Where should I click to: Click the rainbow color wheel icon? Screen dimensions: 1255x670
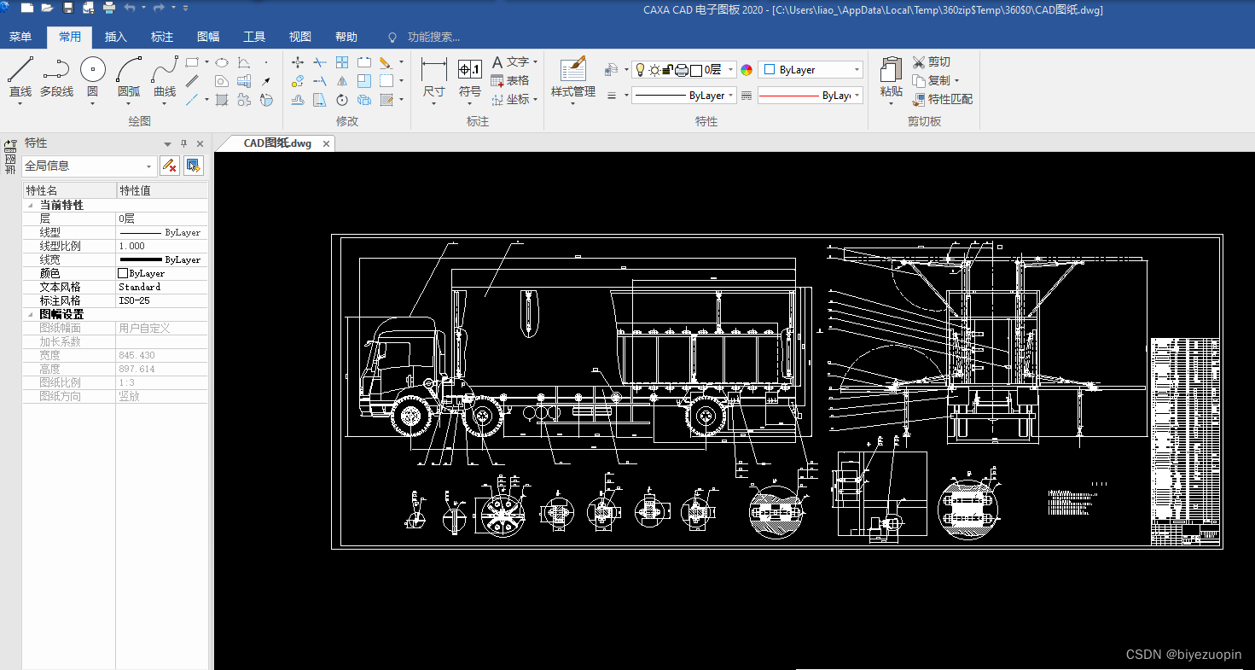[x=747, y=70]
